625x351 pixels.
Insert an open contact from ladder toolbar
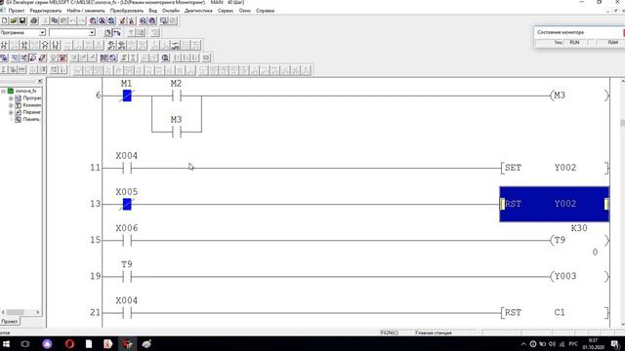(4, 45)
